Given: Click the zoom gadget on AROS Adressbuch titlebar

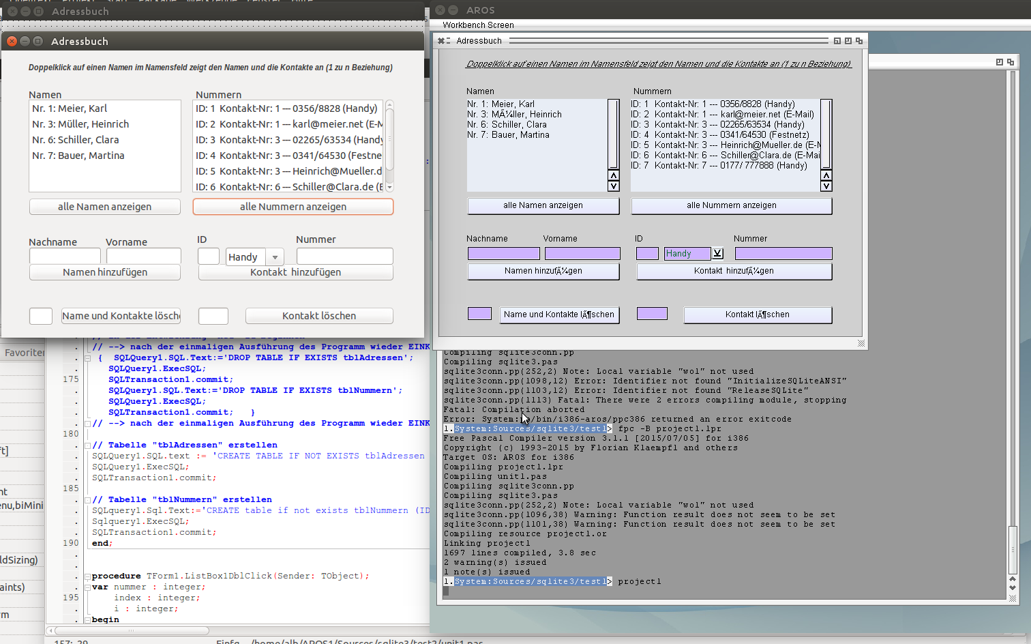Looking at the screenshot, I should point(848,41).
